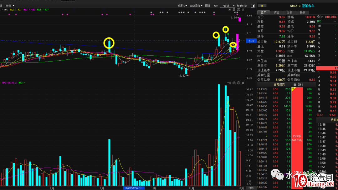
Task: Select 日线 period at chart bottom
Action: pyautogui.click(x=251, y=188)
